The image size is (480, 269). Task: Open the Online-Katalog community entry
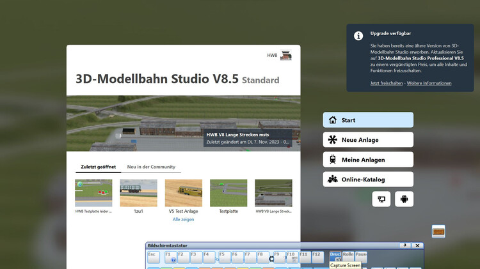[368, 180]
